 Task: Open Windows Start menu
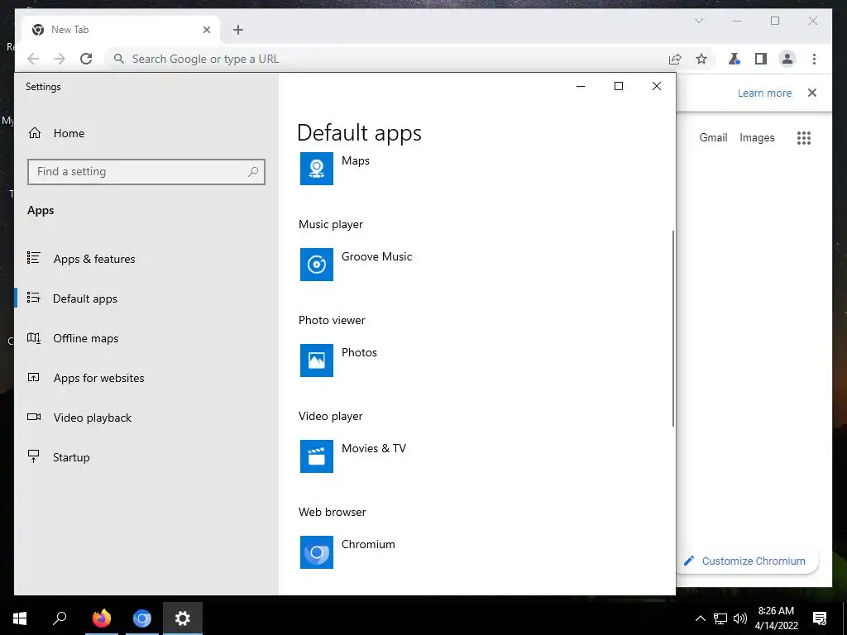click(20, 618)
